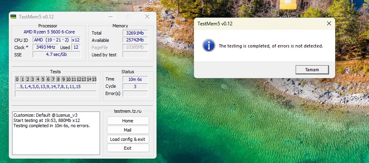
Task: Select test number 4 box
Action: [x=38, y=79]
